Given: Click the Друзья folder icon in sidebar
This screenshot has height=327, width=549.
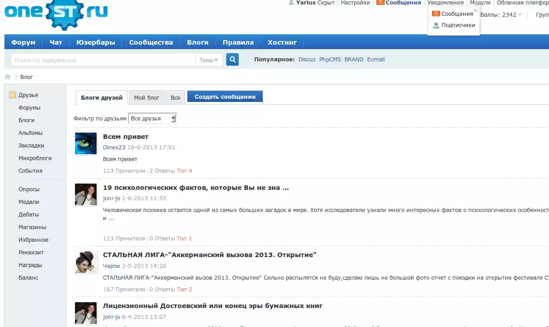Looking at the screenshot, I should click(x=11, y=94).
